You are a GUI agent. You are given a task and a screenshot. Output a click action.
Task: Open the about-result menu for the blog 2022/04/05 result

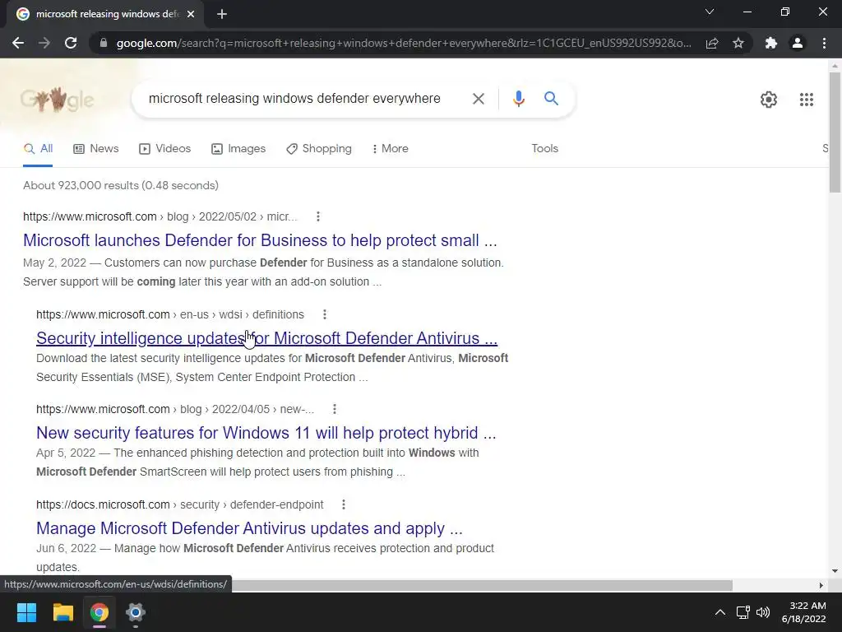335,410
